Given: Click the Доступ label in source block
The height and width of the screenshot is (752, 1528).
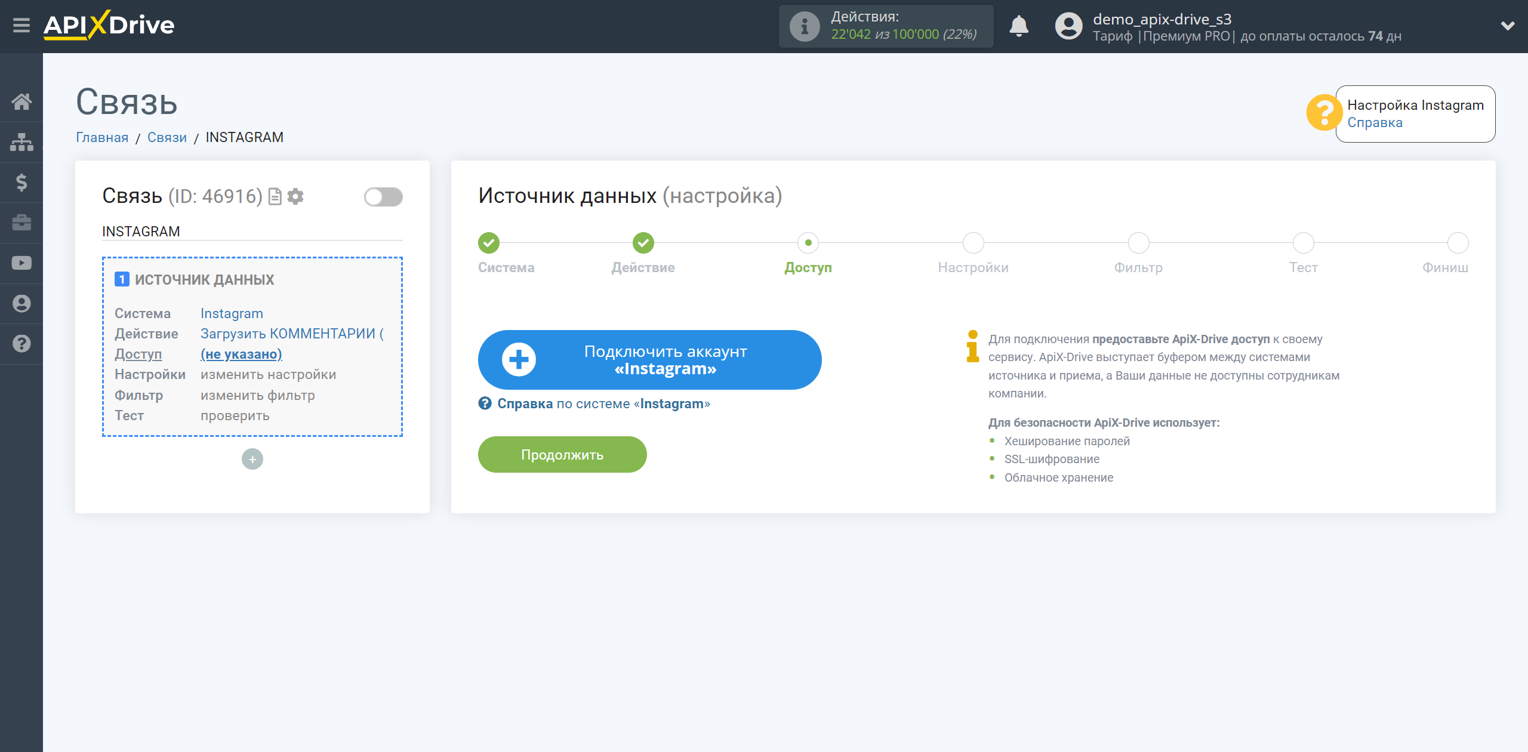Looking at the screenshot, I should coord(138,354).
